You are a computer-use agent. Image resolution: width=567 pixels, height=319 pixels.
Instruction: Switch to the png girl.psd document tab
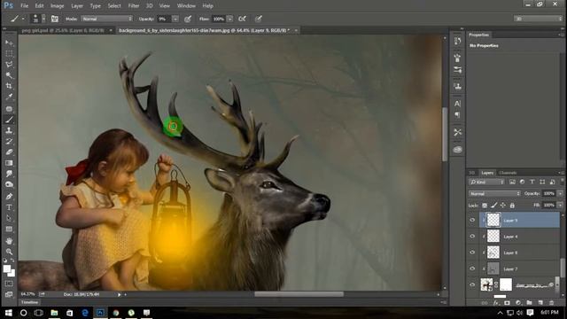[63, 31]
